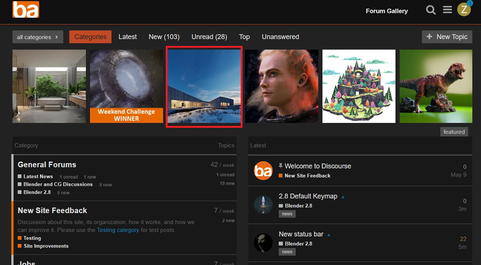Switch to the Latest tab
This screenshot has height=265, width=481.
(127, 37)
